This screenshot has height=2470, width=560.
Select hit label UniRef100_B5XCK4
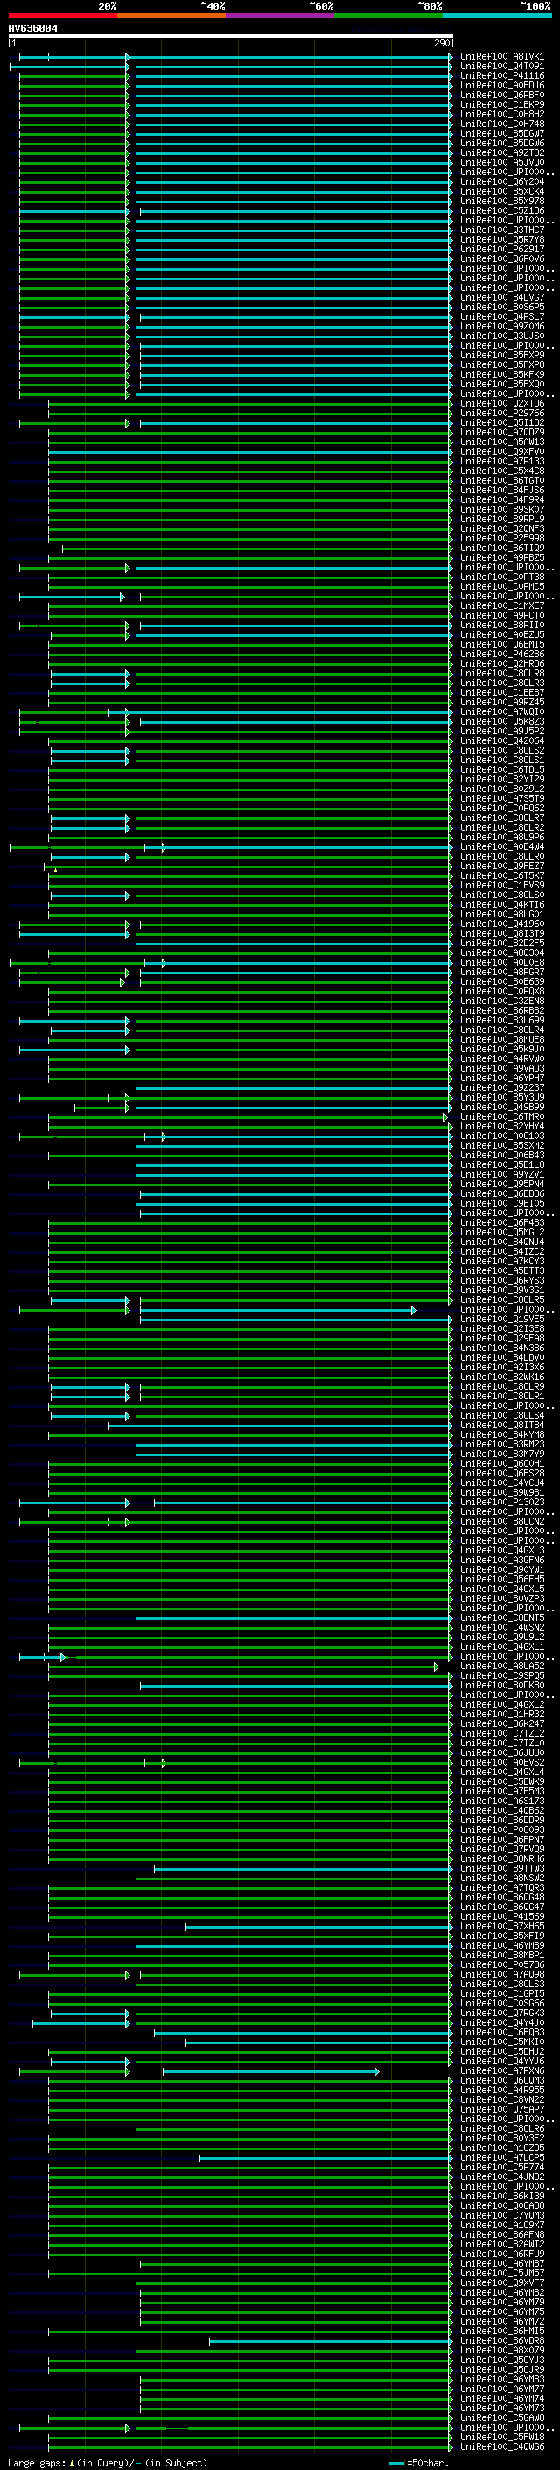[x=502, y=192]
